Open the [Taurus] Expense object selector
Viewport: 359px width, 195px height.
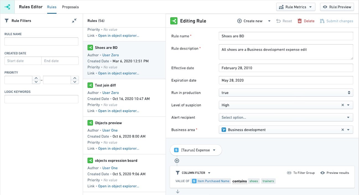coord(196,150)
